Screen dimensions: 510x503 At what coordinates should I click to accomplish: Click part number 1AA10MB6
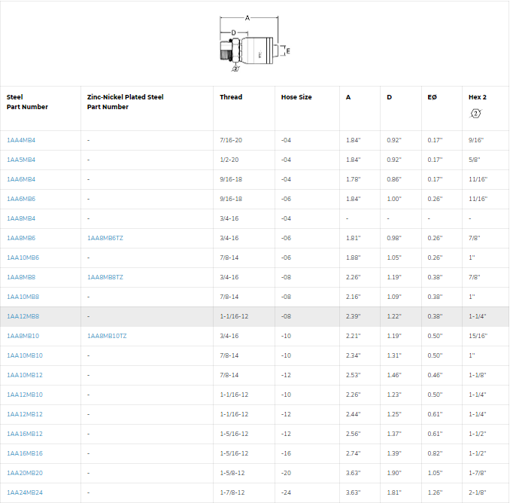23,258
